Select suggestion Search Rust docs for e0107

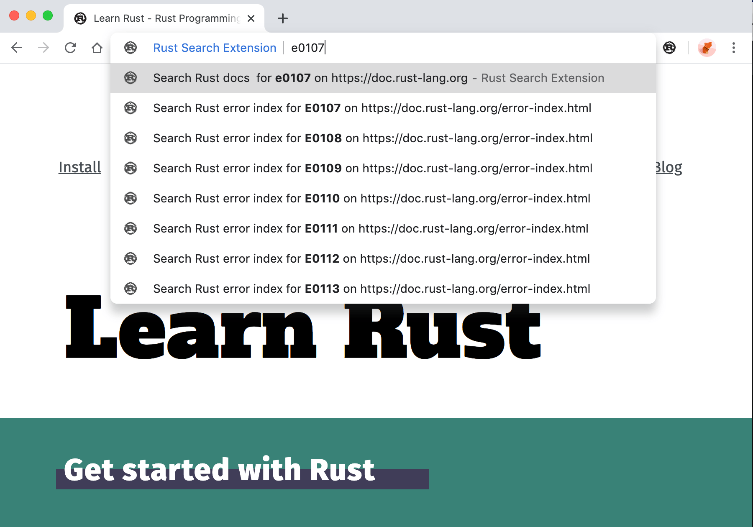point(383,78)
